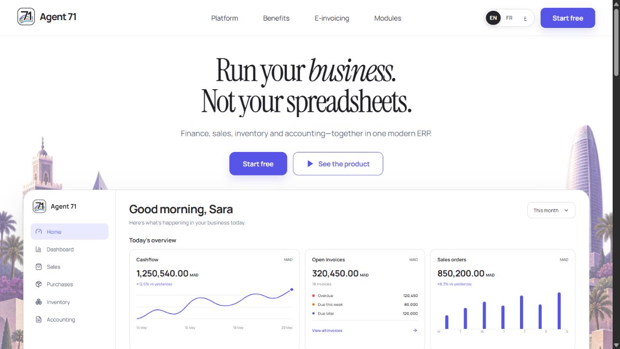Click the 320,450.00 open invoices value
Viewport: 620px width, 349px height.
[x=335, y=274]
